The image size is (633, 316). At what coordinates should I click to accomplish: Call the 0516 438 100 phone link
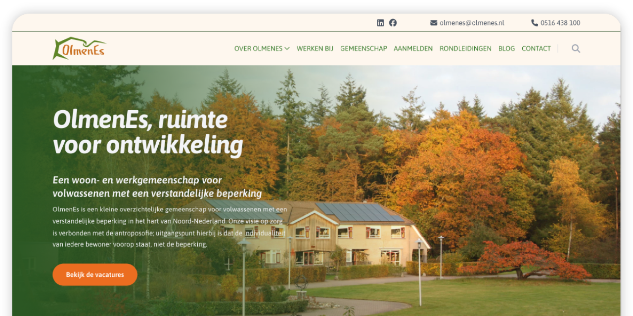(560, 23)
